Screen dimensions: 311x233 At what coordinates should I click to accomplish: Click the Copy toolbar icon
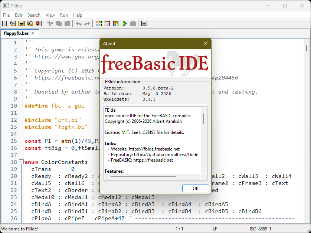(59, 24)
